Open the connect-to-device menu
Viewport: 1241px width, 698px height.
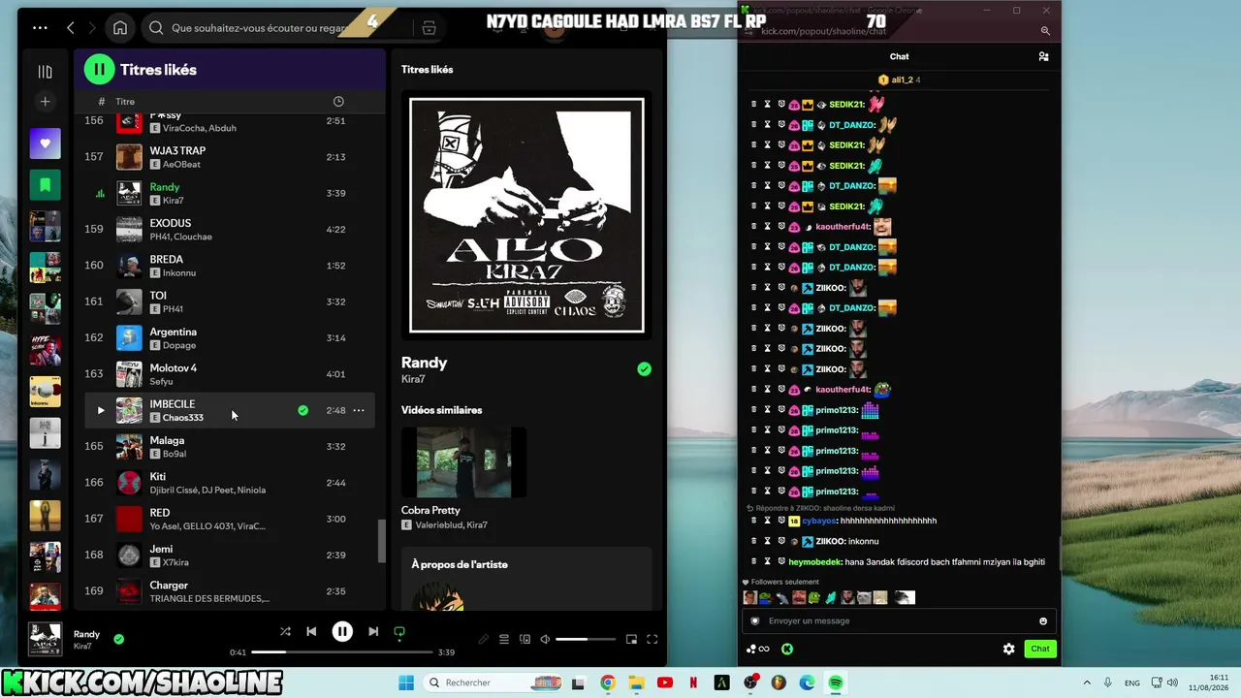point(525,640)
